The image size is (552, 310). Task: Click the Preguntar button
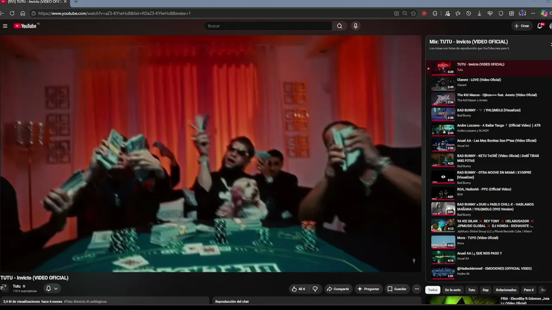point(368,289)
